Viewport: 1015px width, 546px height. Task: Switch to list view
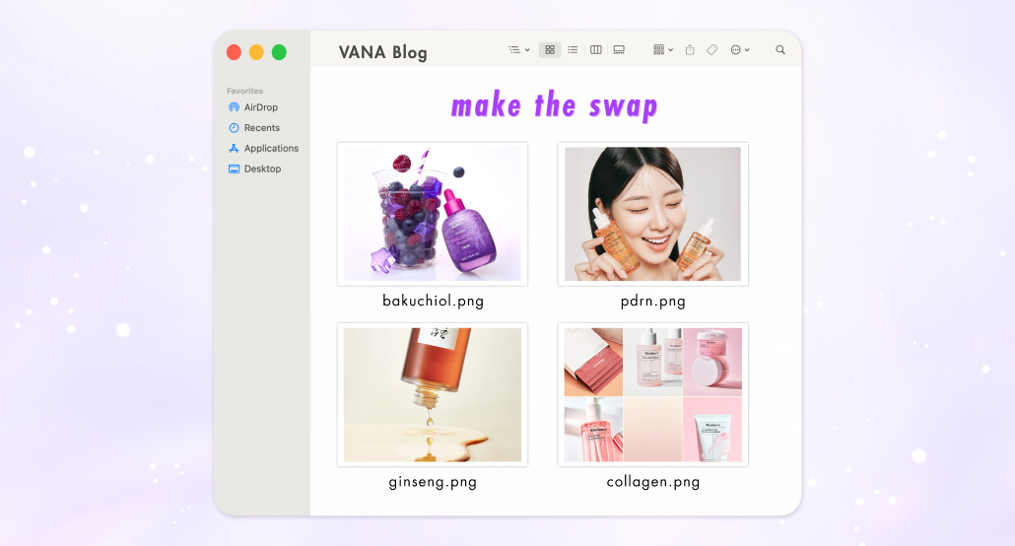(x=573, y=50)
